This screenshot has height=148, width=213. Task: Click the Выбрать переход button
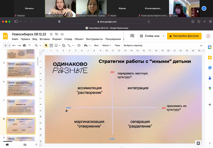click(x=133, y=46)
